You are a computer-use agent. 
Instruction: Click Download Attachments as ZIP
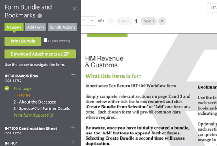tap(40, 54)
